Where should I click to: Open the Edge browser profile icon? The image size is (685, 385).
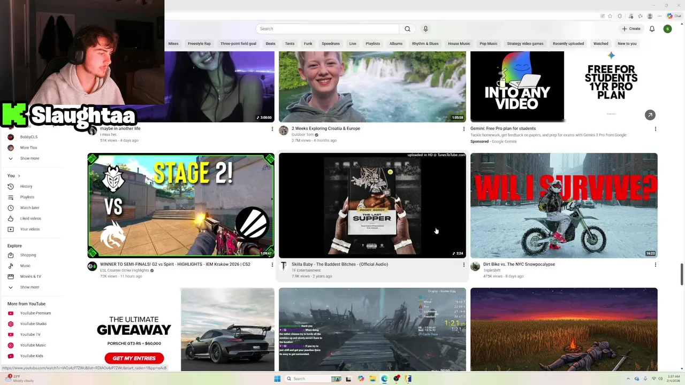pos(650,16)
